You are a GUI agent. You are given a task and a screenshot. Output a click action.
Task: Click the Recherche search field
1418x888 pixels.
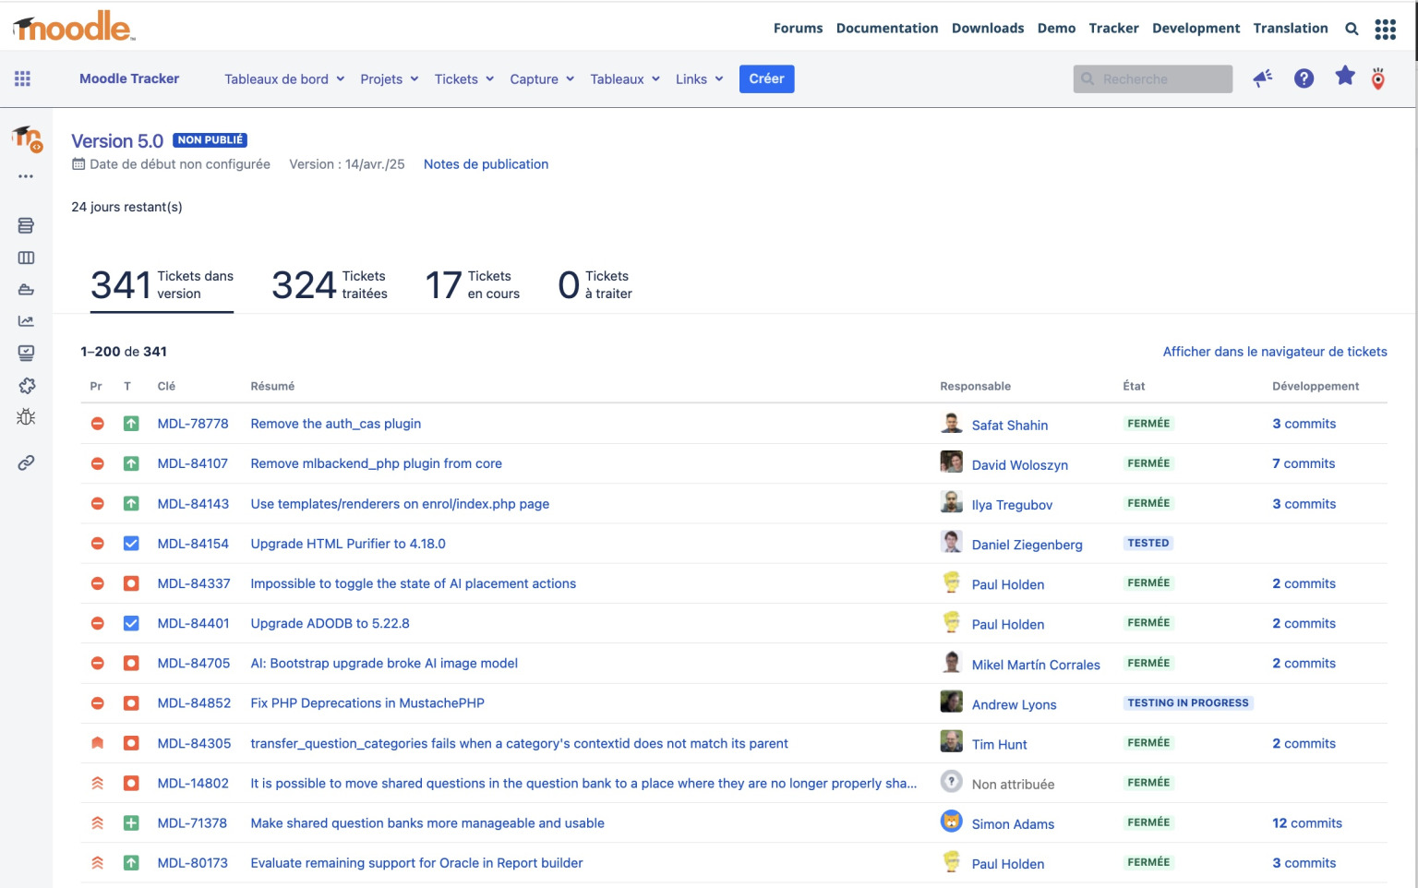click(1152, 78)
